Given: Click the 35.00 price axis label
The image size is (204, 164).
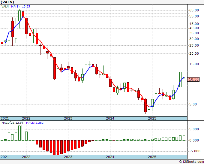Looking at the screenshot, I should [194, 33].
